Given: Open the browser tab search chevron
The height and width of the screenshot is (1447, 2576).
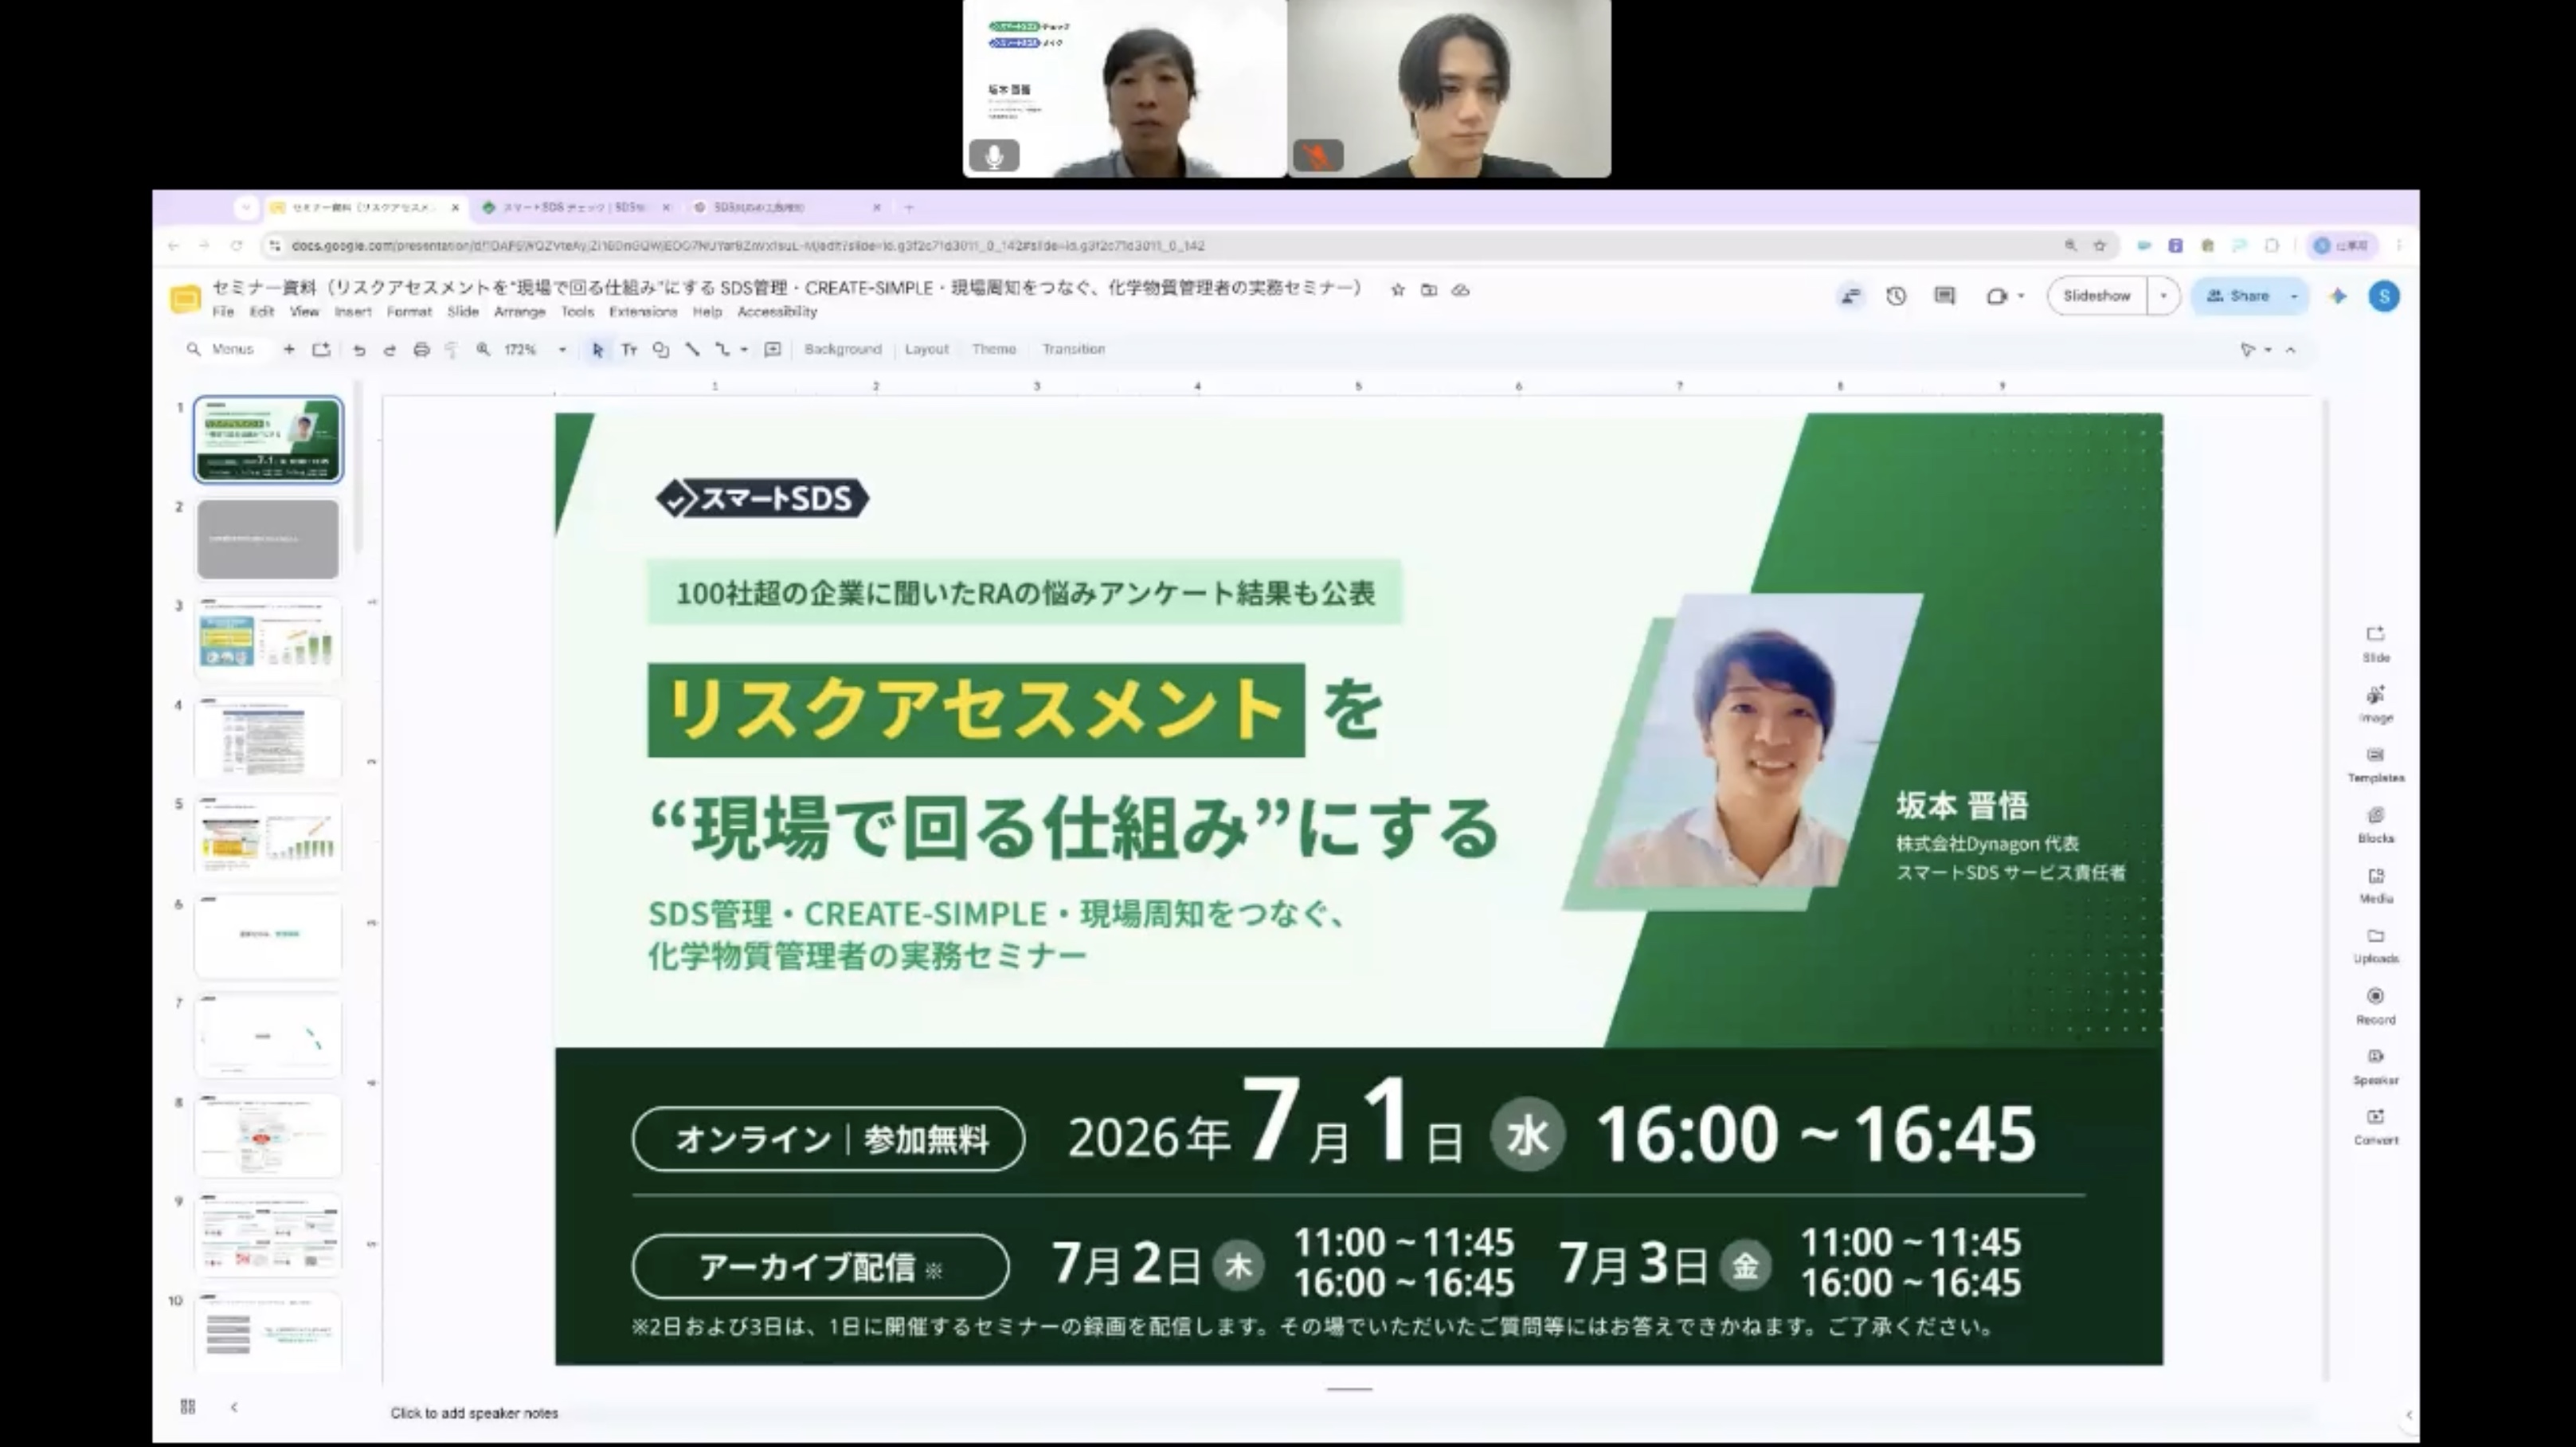Looking at the screenshot, I should 246,207.
